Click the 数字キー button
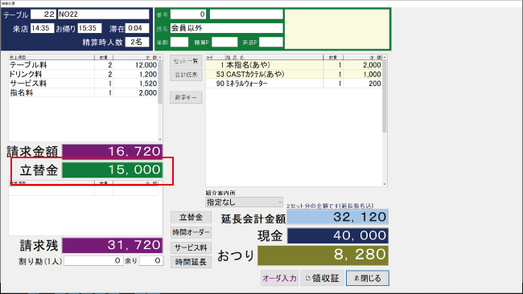The width and height of the screenshot is (523, 294). pos(186,97)
